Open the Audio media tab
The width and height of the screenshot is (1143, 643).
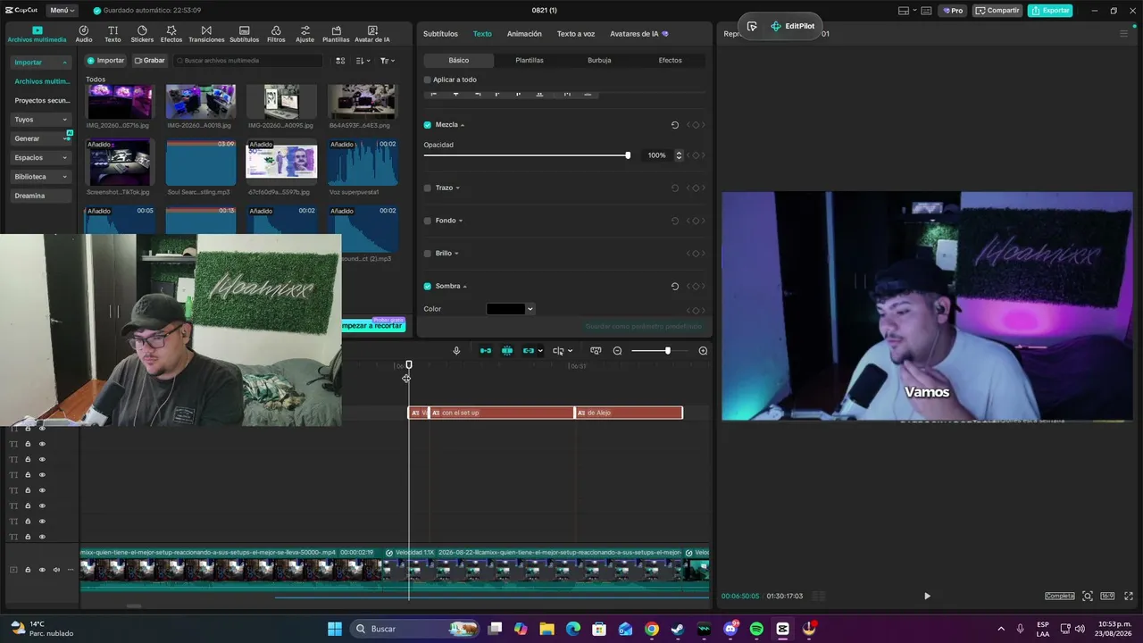(x=84, y=35)
